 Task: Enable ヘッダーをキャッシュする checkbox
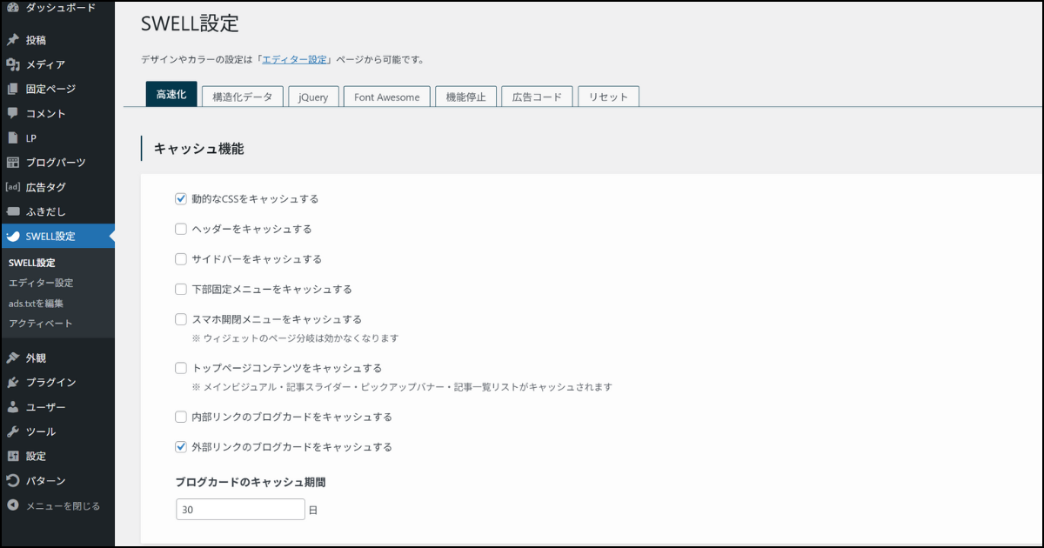(x=181, y=229)
